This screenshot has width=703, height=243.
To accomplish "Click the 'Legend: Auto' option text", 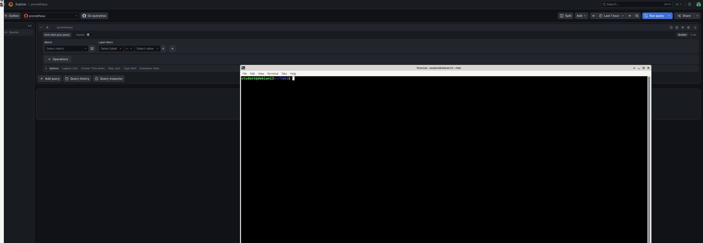I will tap(70, 68).
